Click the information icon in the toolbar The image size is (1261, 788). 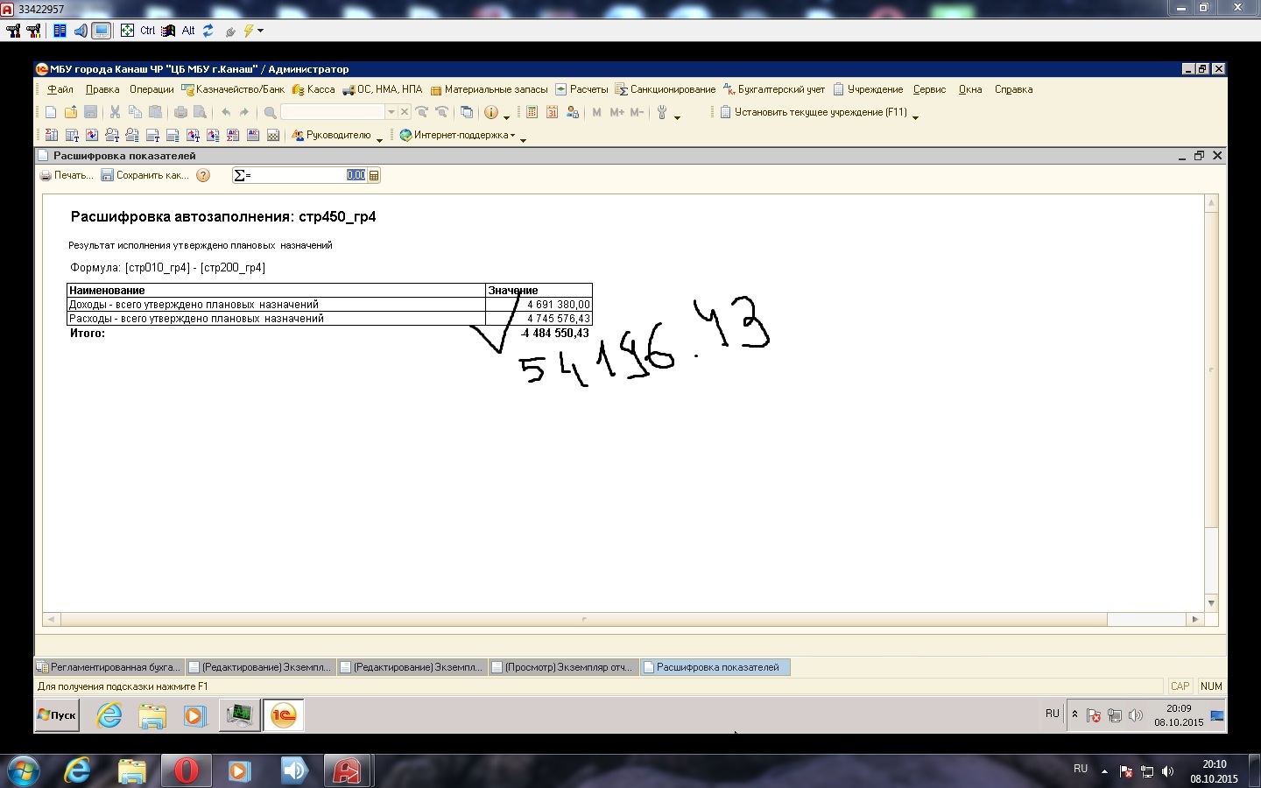click(491, 112)
